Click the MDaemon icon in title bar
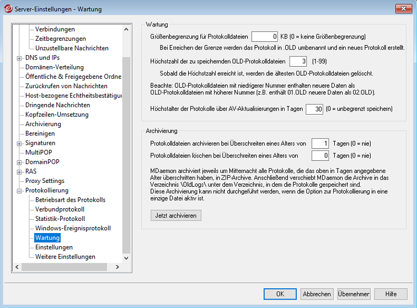417x308 pixels. 8,8
